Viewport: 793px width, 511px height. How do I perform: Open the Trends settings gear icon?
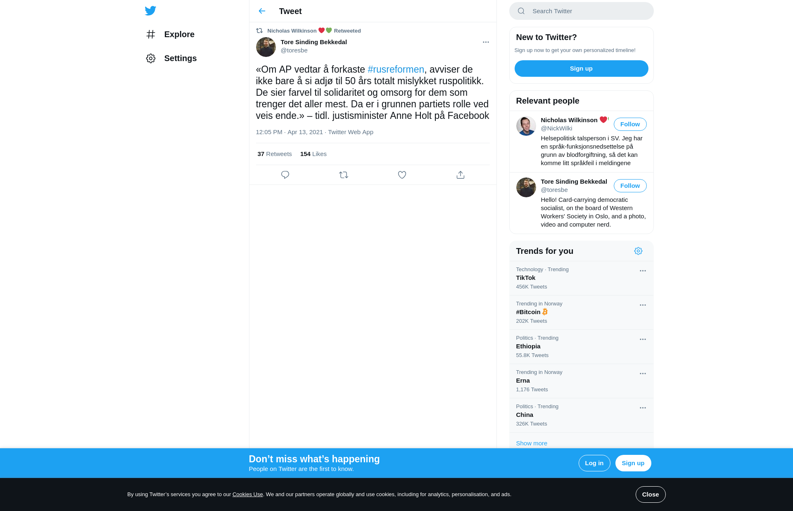coord(638,251)
